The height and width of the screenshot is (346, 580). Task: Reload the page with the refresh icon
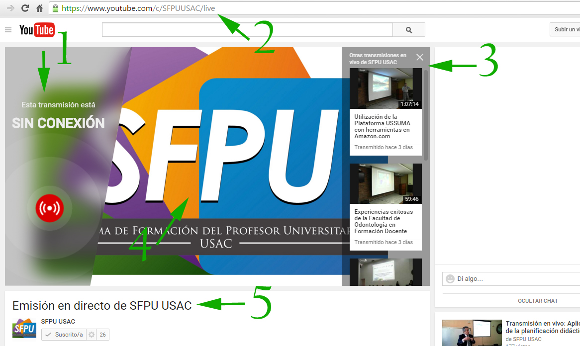tap(25, 8)
